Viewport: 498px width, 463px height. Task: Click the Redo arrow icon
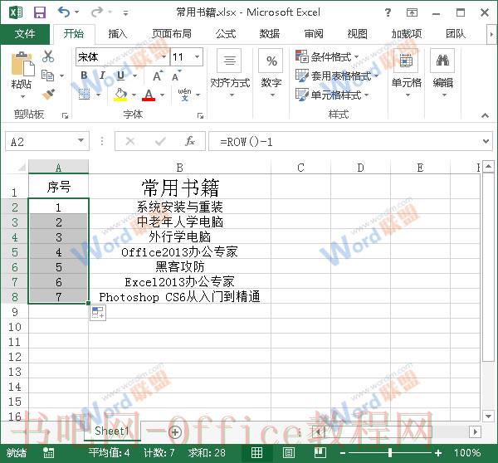tap(97, 12)
